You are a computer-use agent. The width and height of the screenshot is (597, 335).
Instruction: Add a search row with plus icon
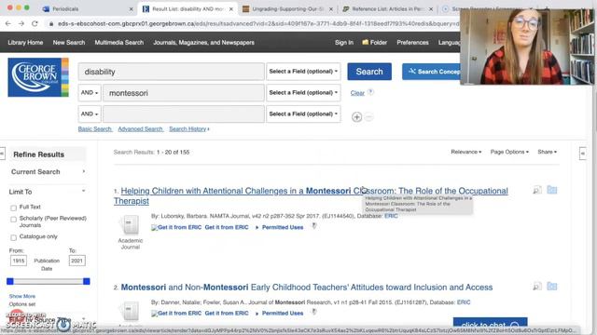pos(356,117)
